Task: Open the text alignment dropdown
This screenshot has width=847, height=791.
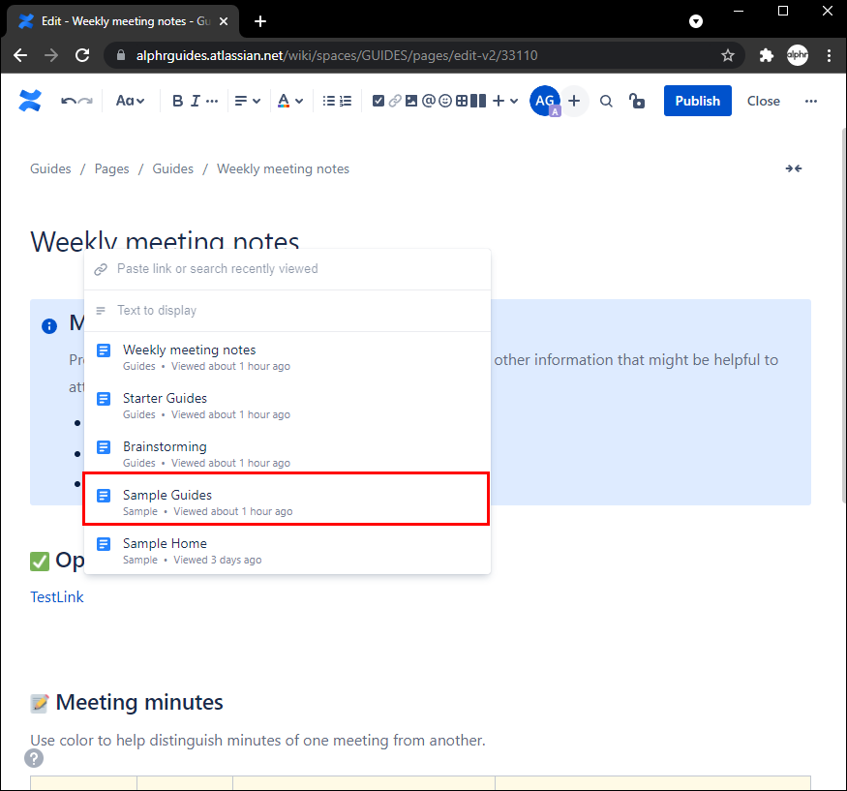Action: tap(248, 101)
